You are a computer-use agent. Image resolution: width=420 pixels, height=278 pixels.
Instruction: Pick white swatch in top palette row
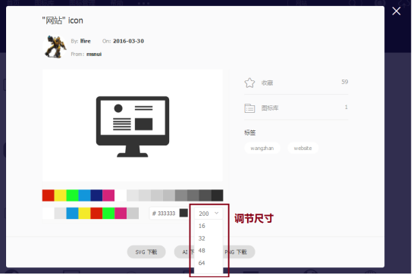[121, 195]
